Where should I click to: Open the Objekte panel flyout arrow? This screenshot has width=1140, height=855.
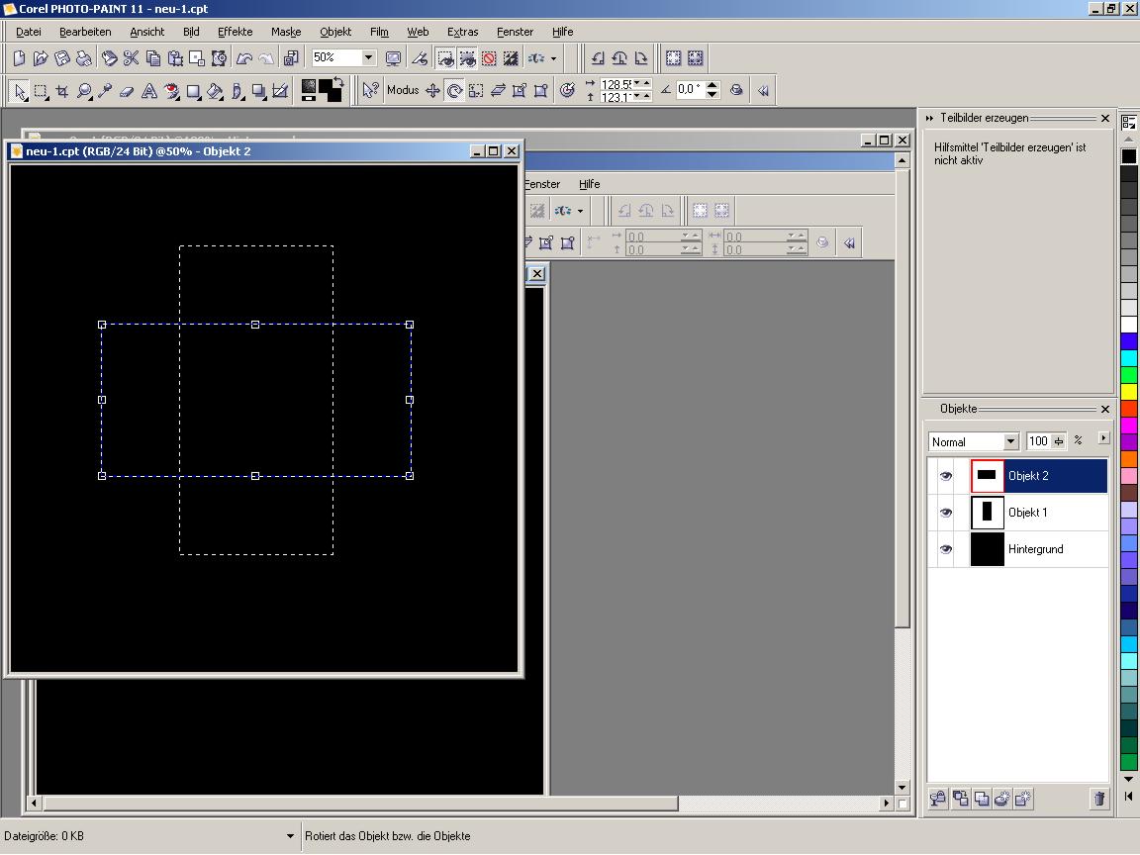[1104, 438]
